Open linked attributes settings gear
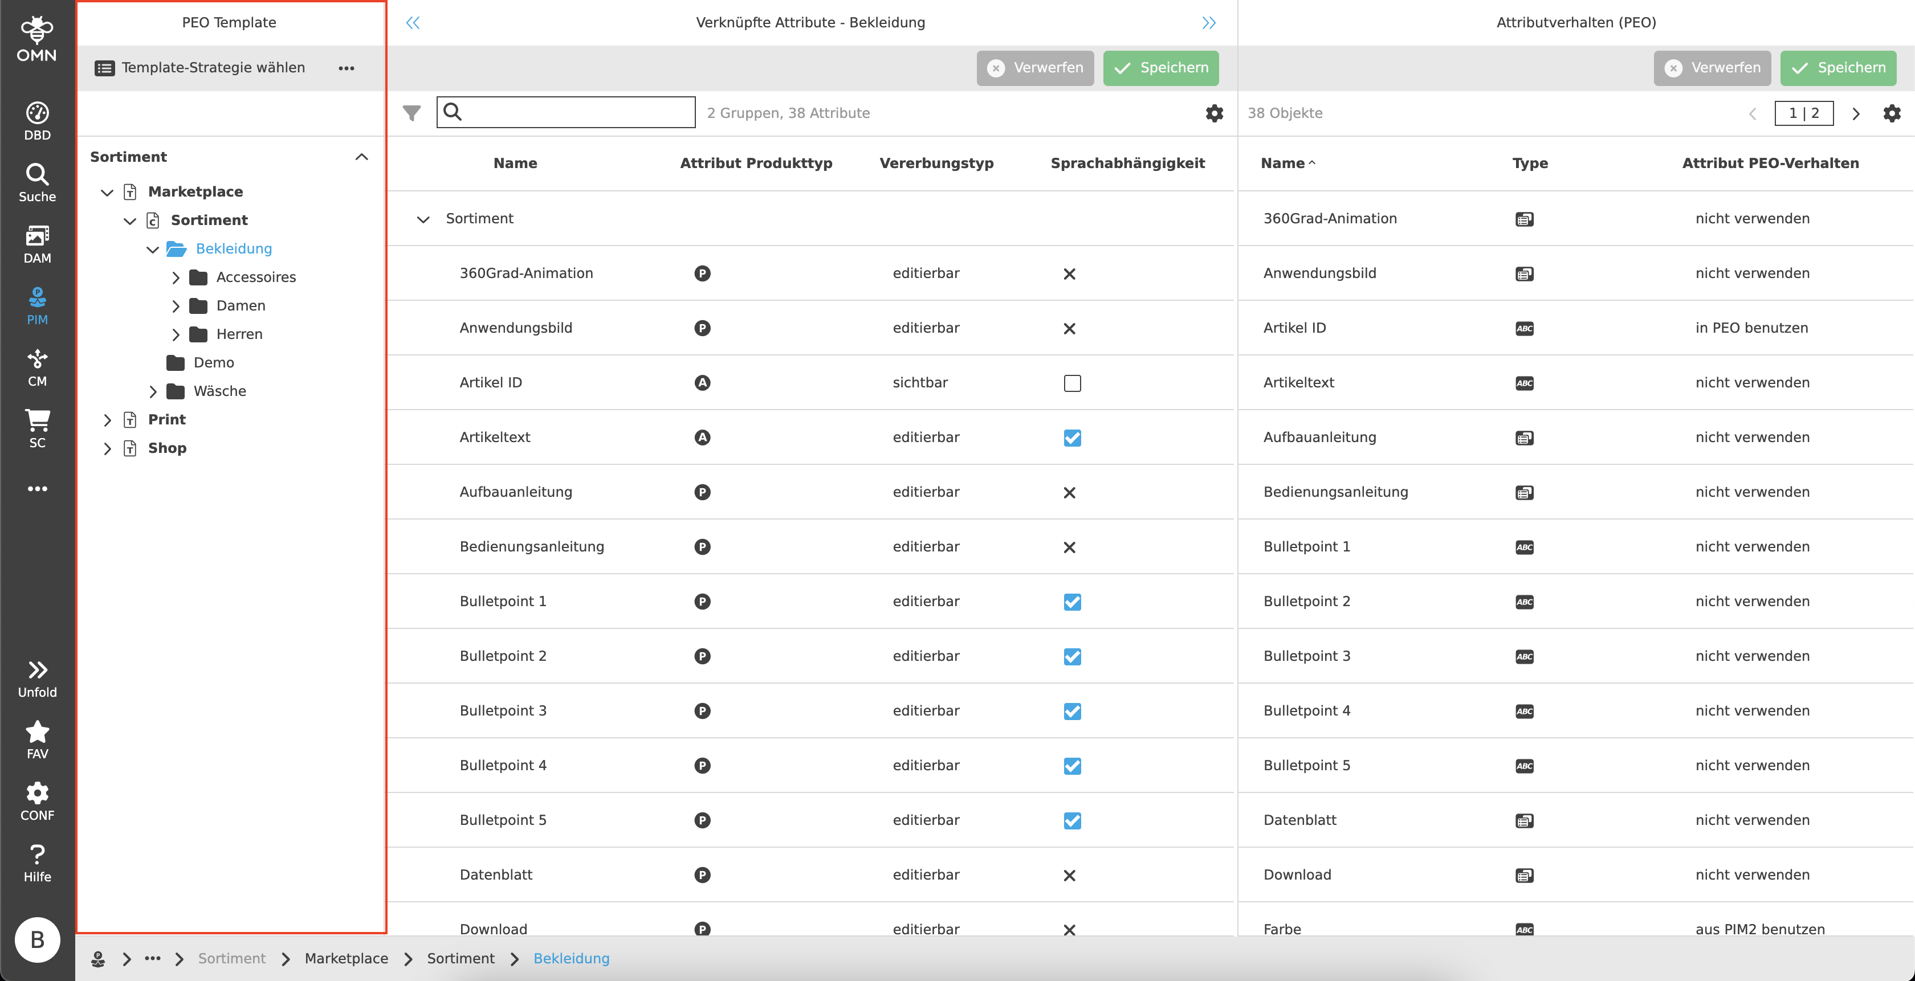 1214,113
